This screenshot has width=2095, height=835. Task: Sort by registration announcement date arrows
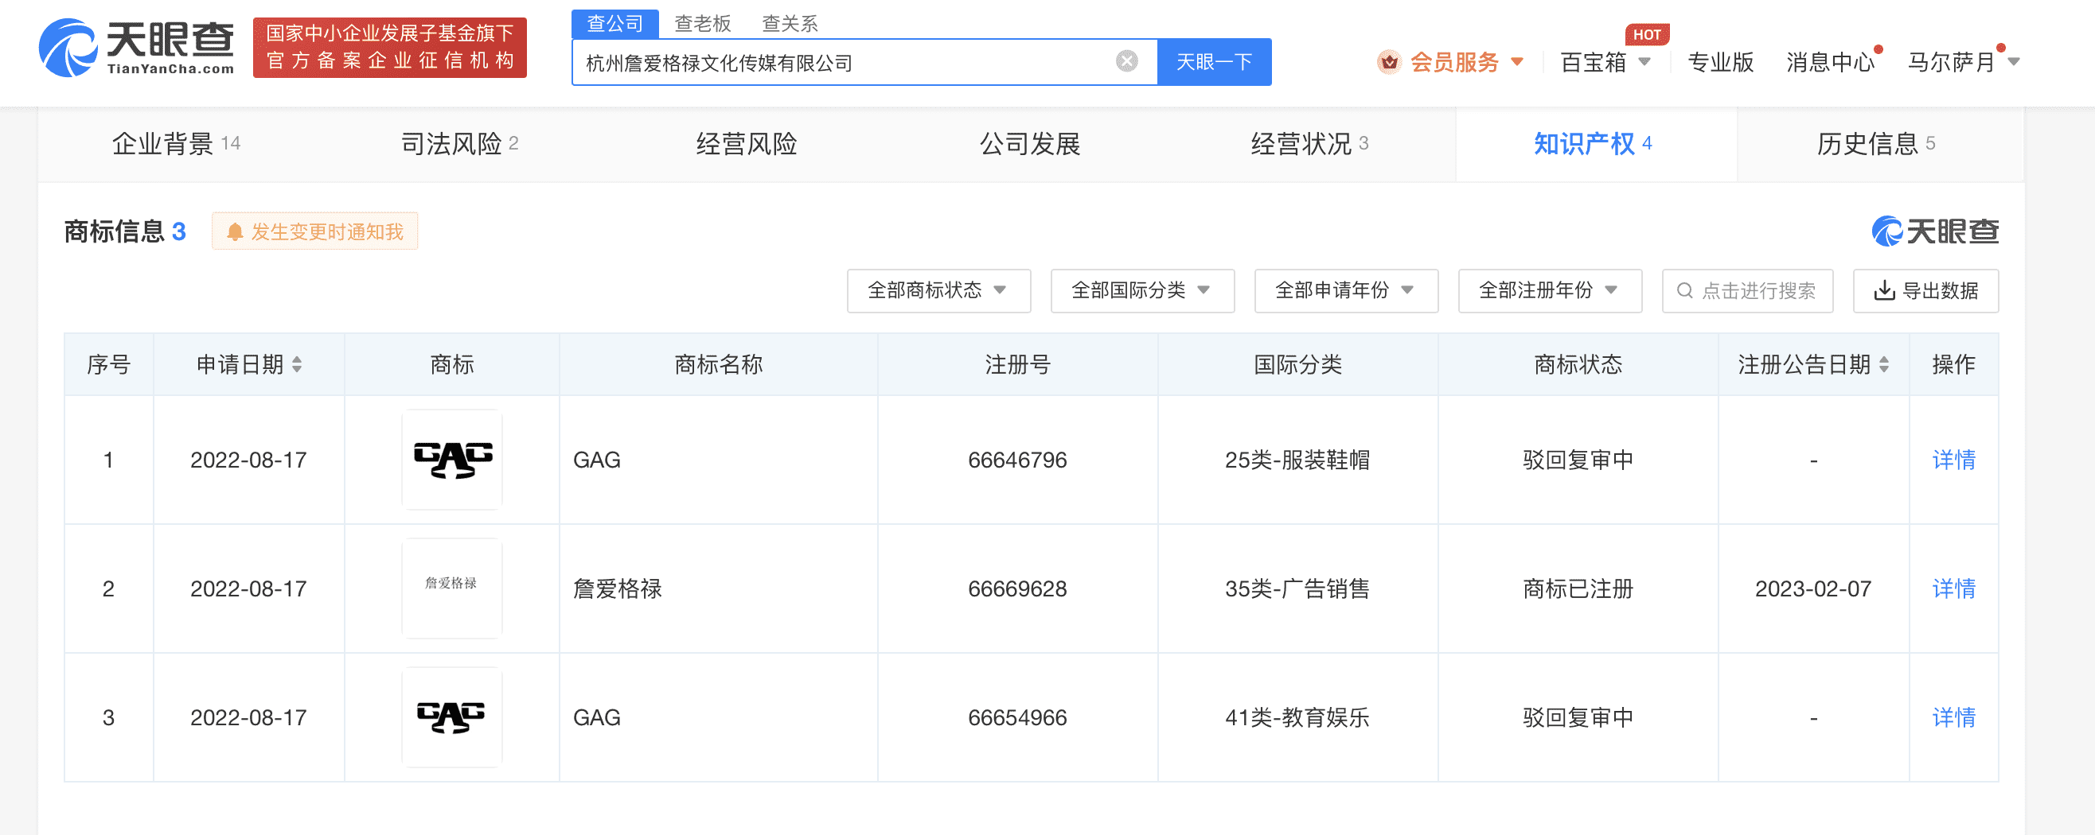[x=1883, y=365]
